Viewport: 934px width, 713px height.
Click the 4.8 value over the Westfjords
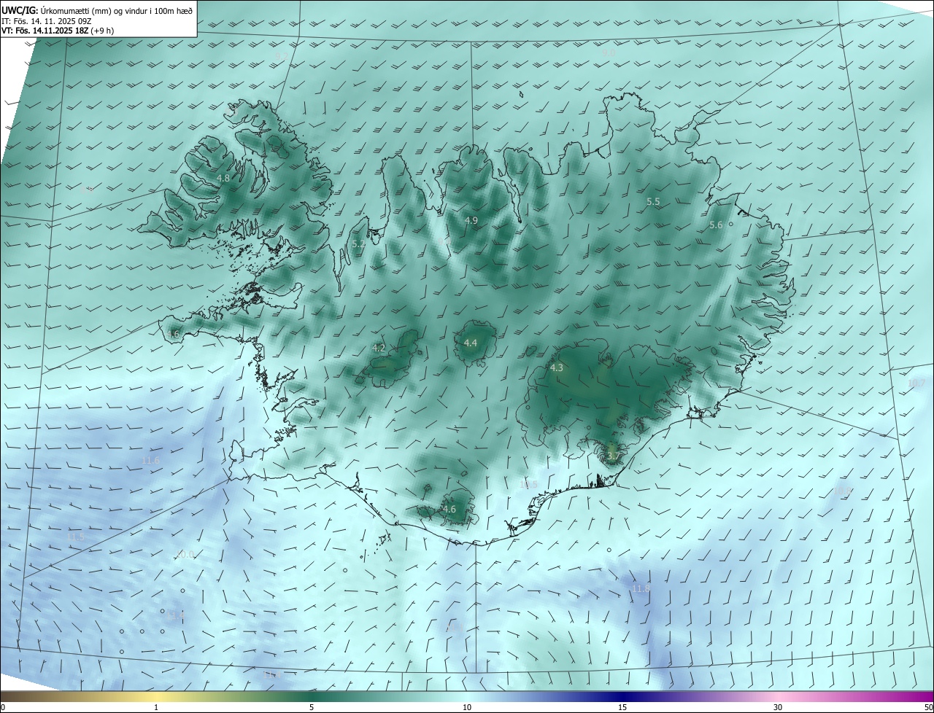223,178
